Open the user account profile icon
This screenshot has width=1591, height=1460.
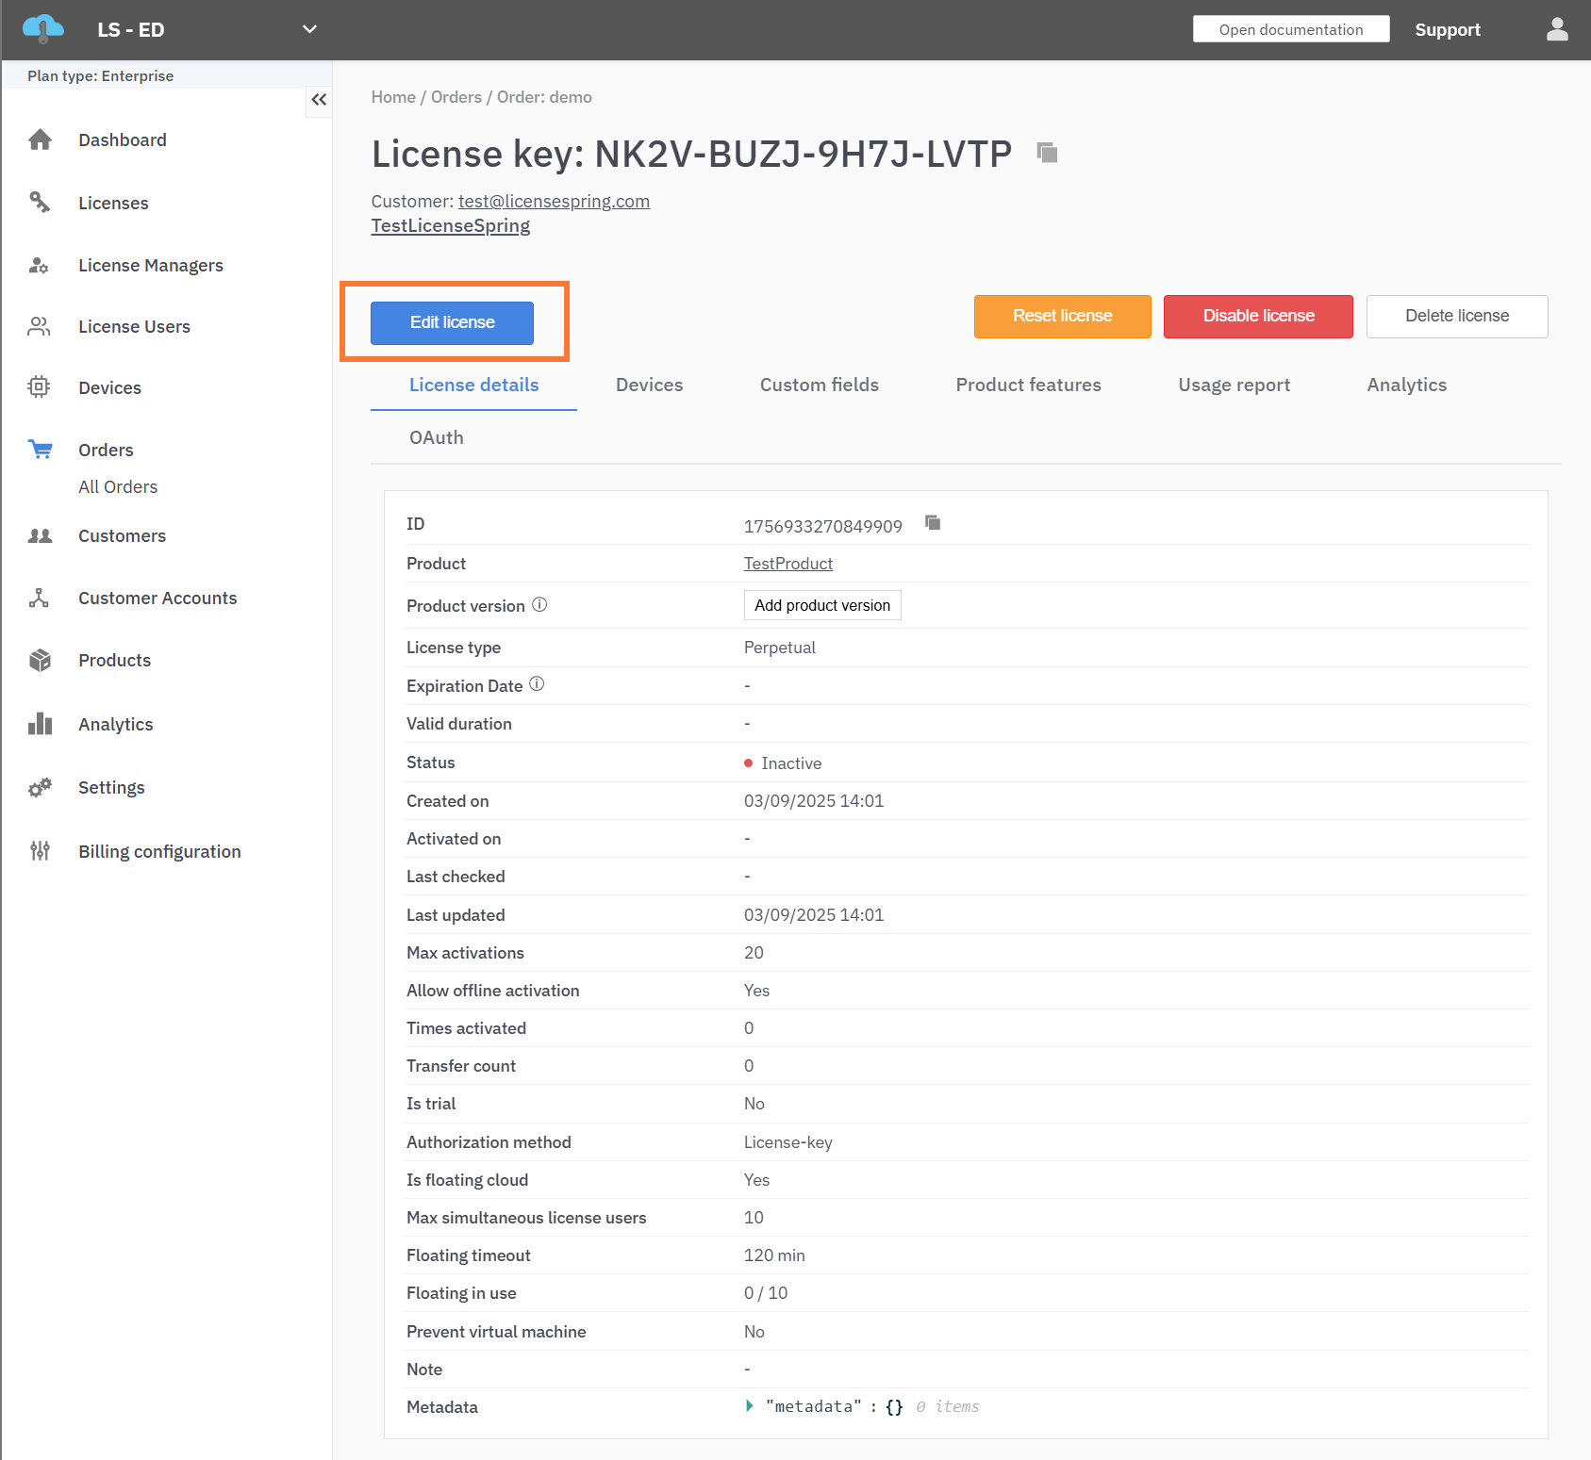[1557, 30]
